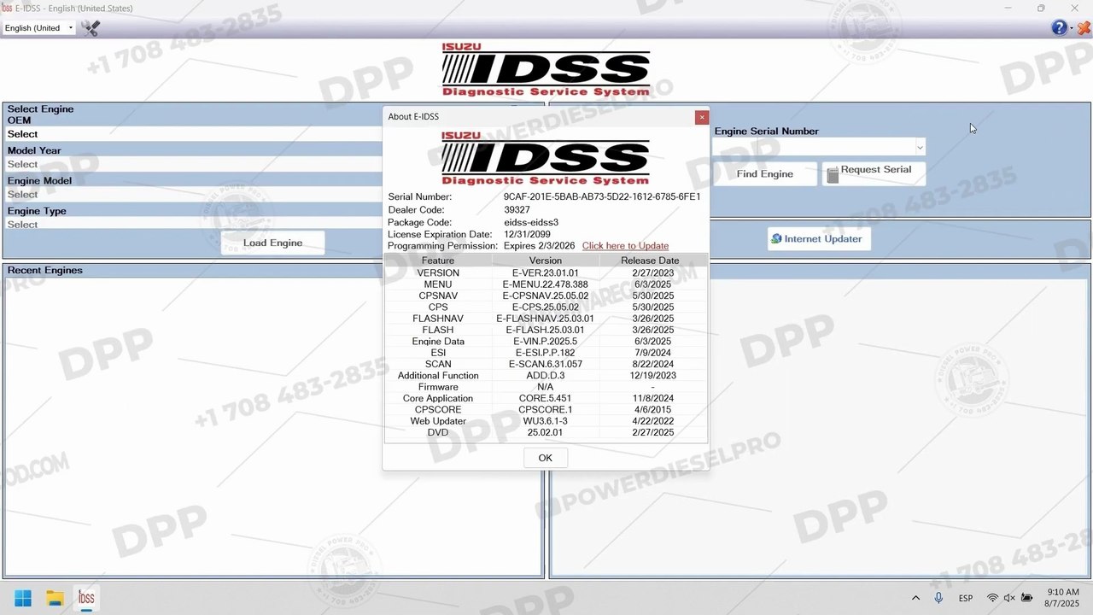Click package code eidss-eidss3
The height and width of the screenshot is (615, 1093).
pyautogui.click(x=531, y=223)
